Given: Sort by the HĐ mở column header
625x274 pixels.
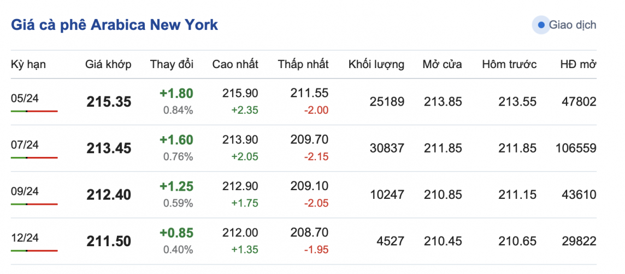Looking at the screenshot, I should pyautogui.click(x=578, y=64).
